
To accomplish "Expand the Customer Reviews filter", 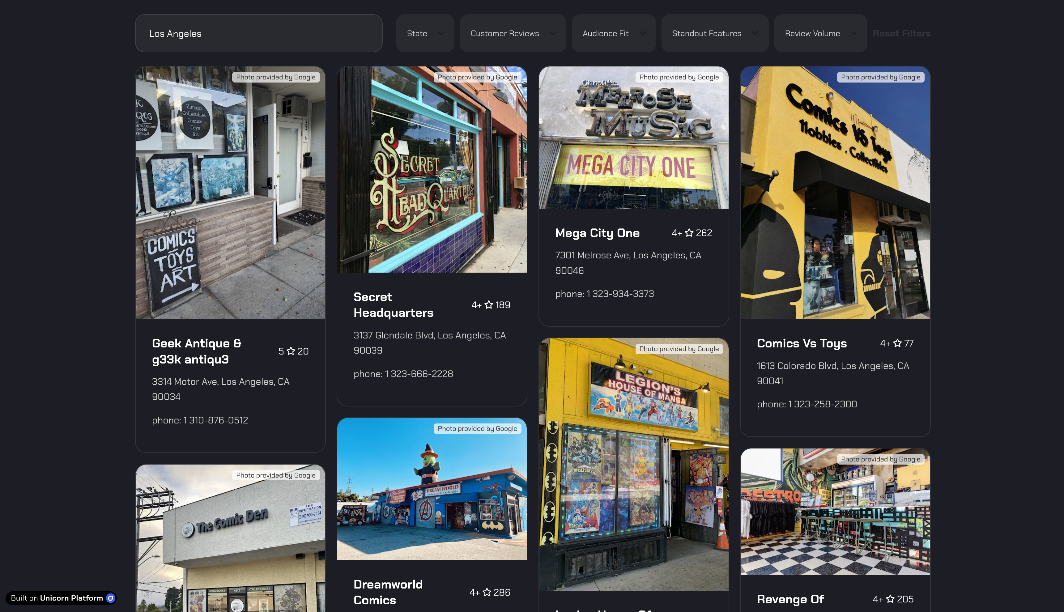I will pos(513,33).
